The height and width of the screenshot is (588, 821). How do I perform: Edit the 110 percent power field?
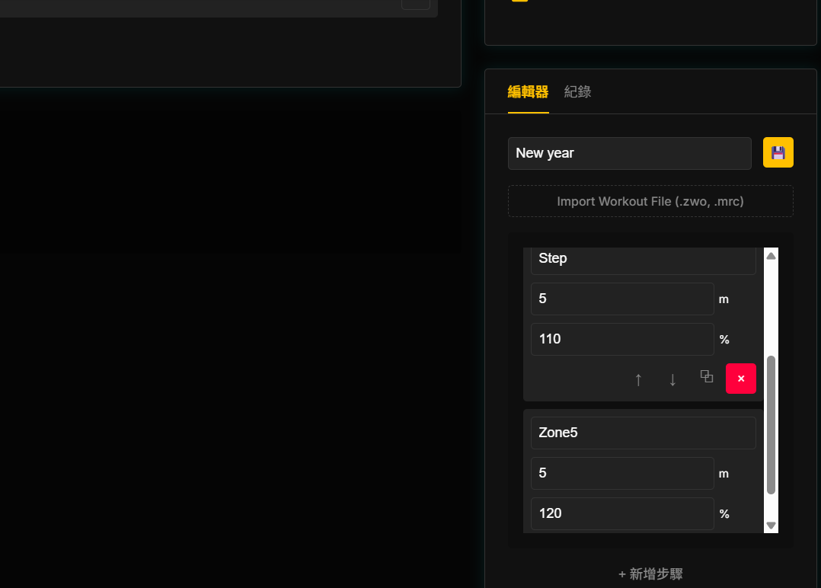click(621, 339)
